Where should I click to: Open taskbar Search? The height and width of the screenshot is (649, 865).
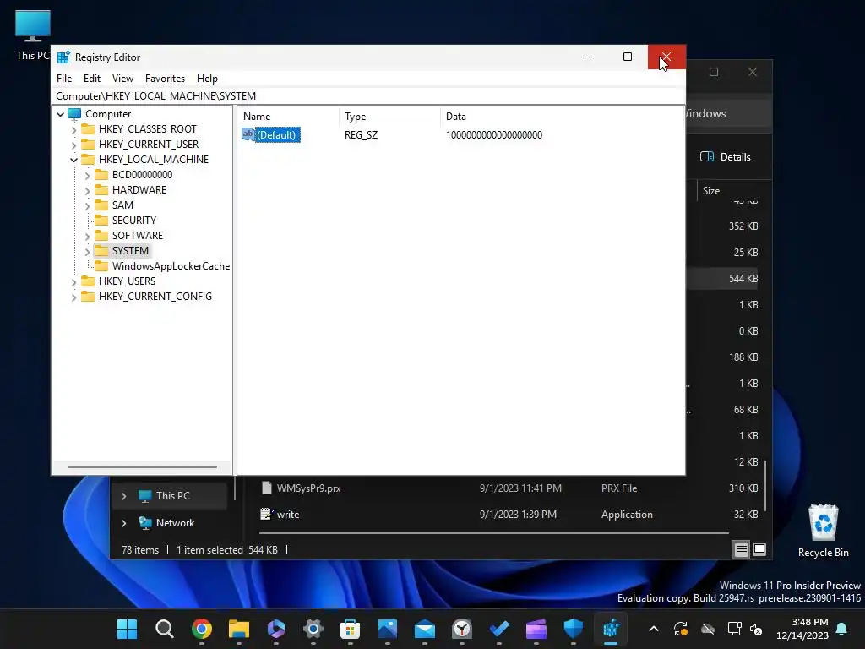[x=165, y=629]
